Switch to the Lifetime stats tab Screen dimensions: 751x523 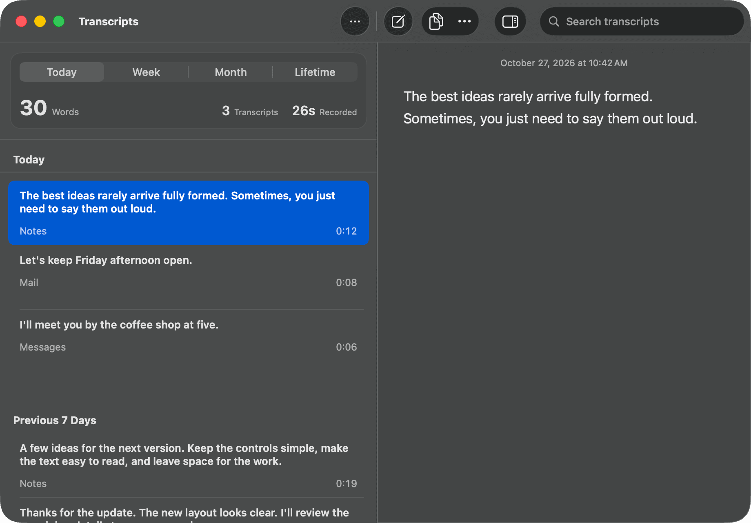point(315,72)
